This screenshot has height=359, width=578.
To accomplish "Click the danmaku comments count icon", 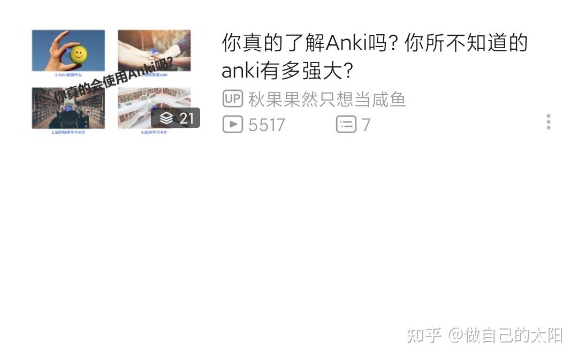I will pyautogui.click(x=346, y=124).
